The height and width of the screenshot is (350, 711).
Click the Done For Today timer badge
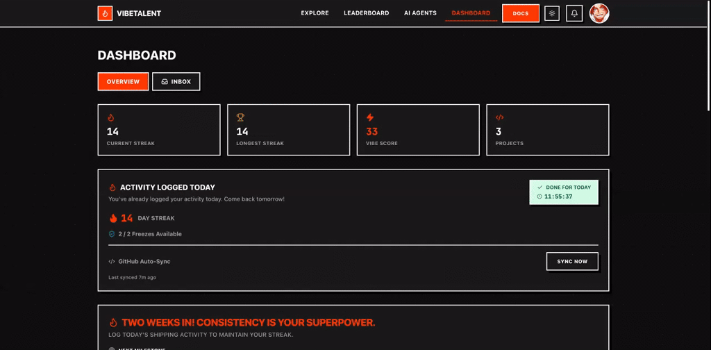pyautogui.click(x=563, y=192)
